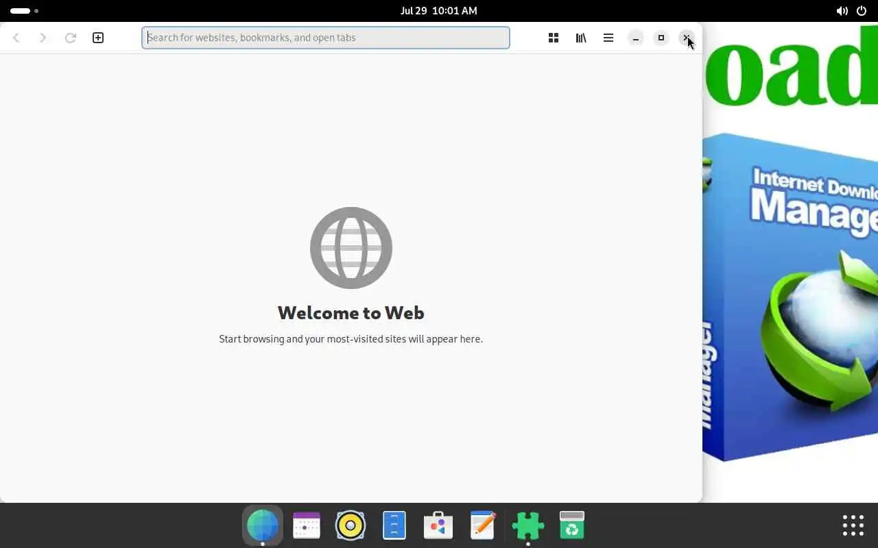Screen dimensions: 878x548
Task: Click the 'Start browsing' message text
Action: coord(351,339)
